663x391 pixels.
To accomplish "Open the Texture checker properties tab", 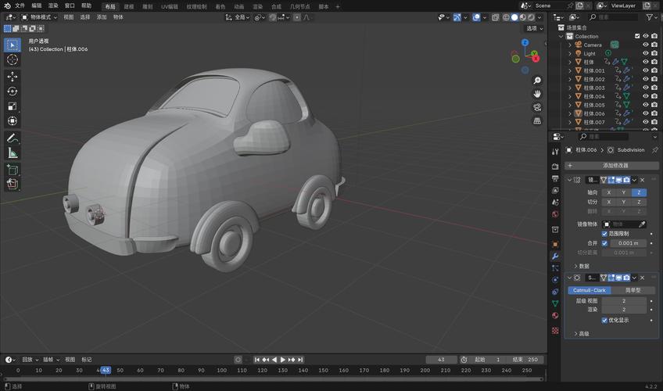I will pos(555,331).
